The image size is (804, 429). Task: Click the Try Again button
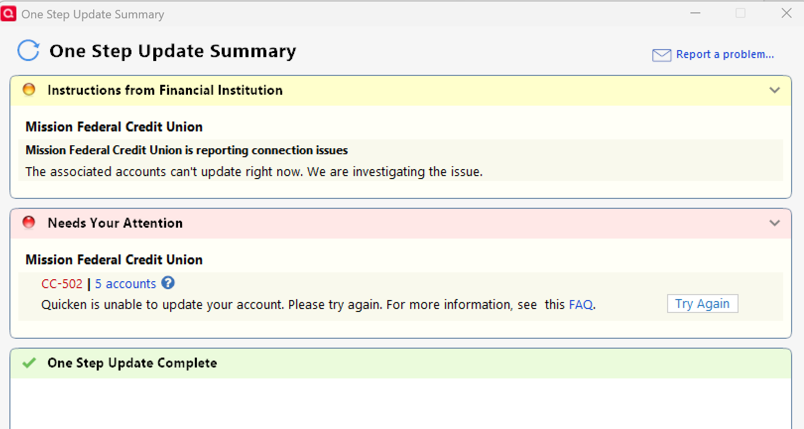coord(702,304)
